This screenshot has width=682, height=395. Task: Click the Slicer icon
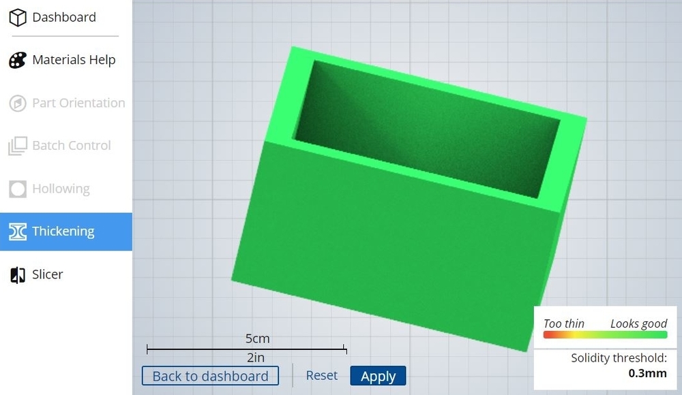(x=18, y=274)
